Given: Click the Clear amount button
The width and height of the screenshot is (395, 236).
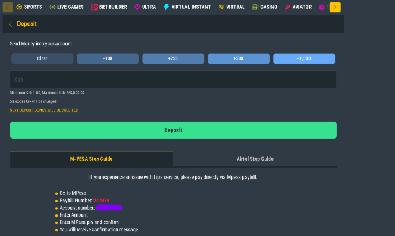Looking at the screenshot, I should pyautogui.click(x=42, y=58).
